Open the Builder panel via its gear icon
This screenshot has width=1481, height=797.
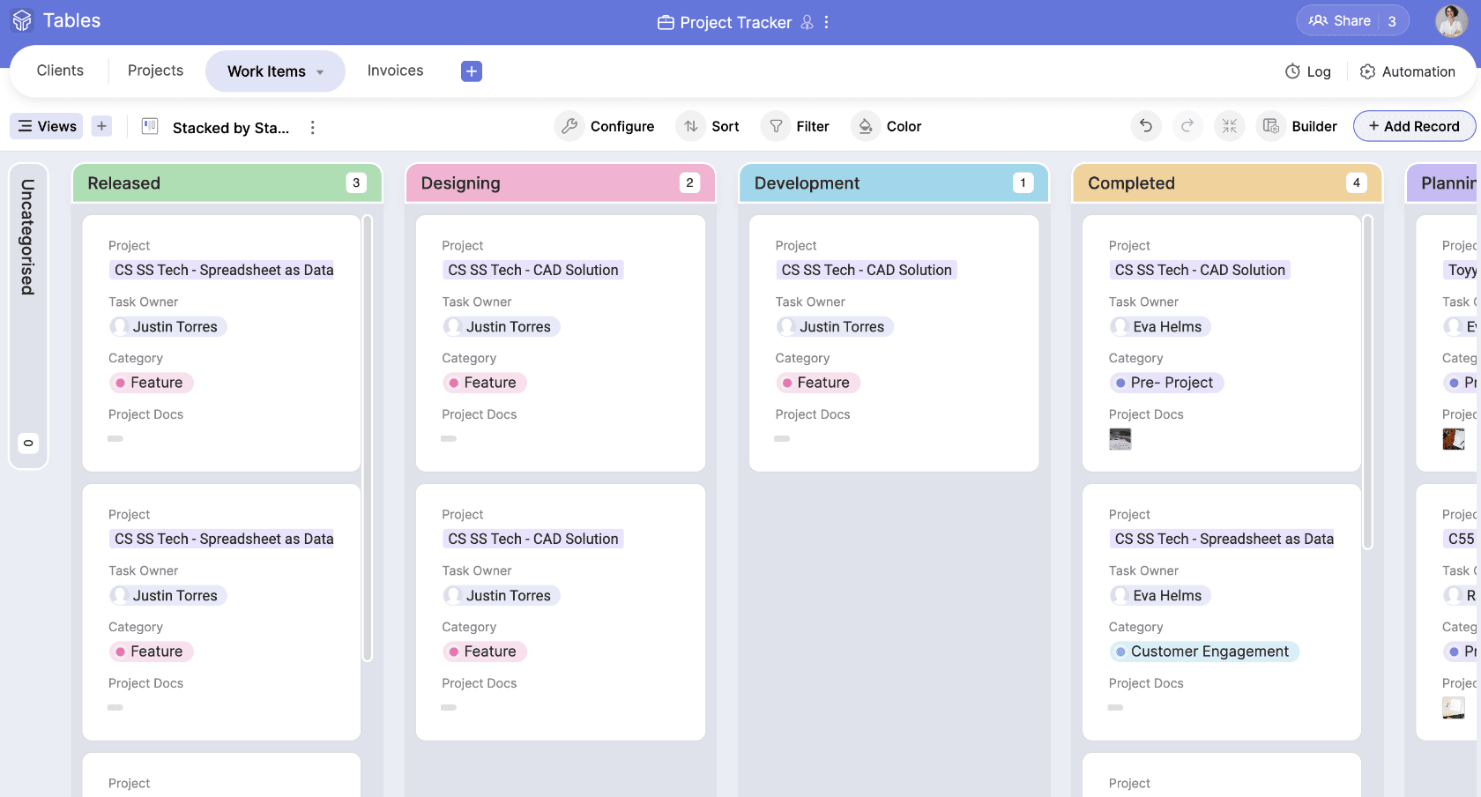1270,126
